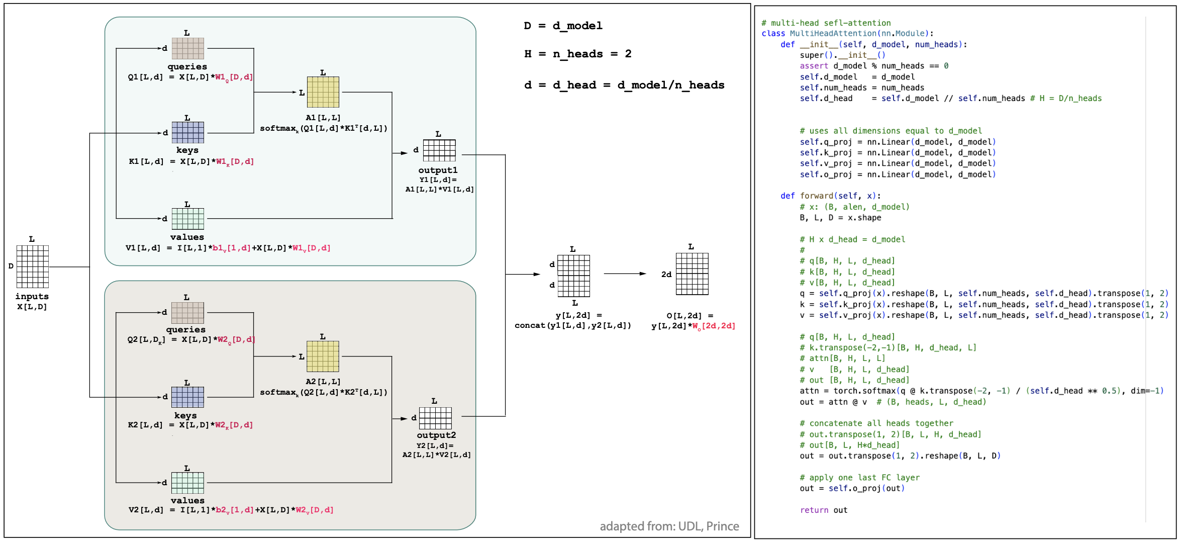Click the 'class MultiHeadAttention' code line

click(x=847, y=34)
